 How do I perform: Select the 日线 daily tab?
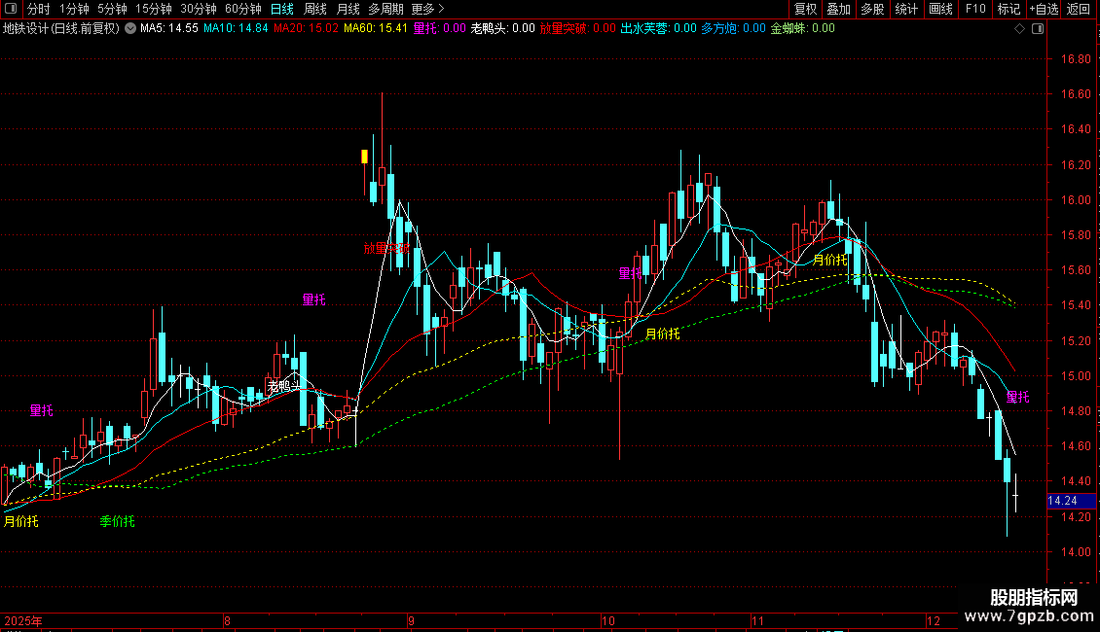[282, 9]
